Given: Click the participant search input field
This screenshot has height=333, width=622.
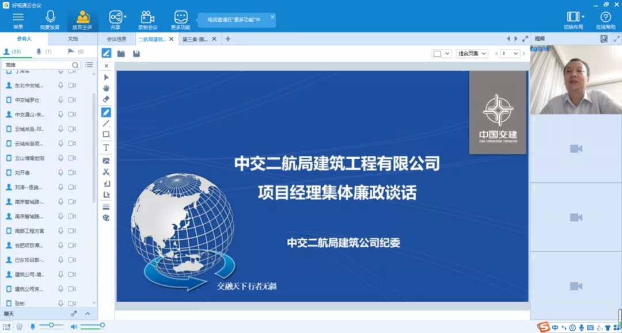Looking at the screenshot, I should point(37,65).
